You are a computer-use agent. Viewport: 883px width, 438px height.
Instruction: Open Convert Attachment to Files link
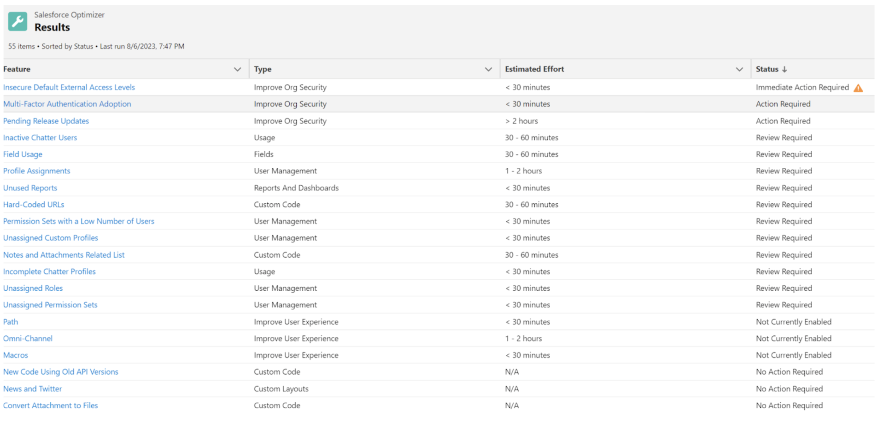(50, 405)
